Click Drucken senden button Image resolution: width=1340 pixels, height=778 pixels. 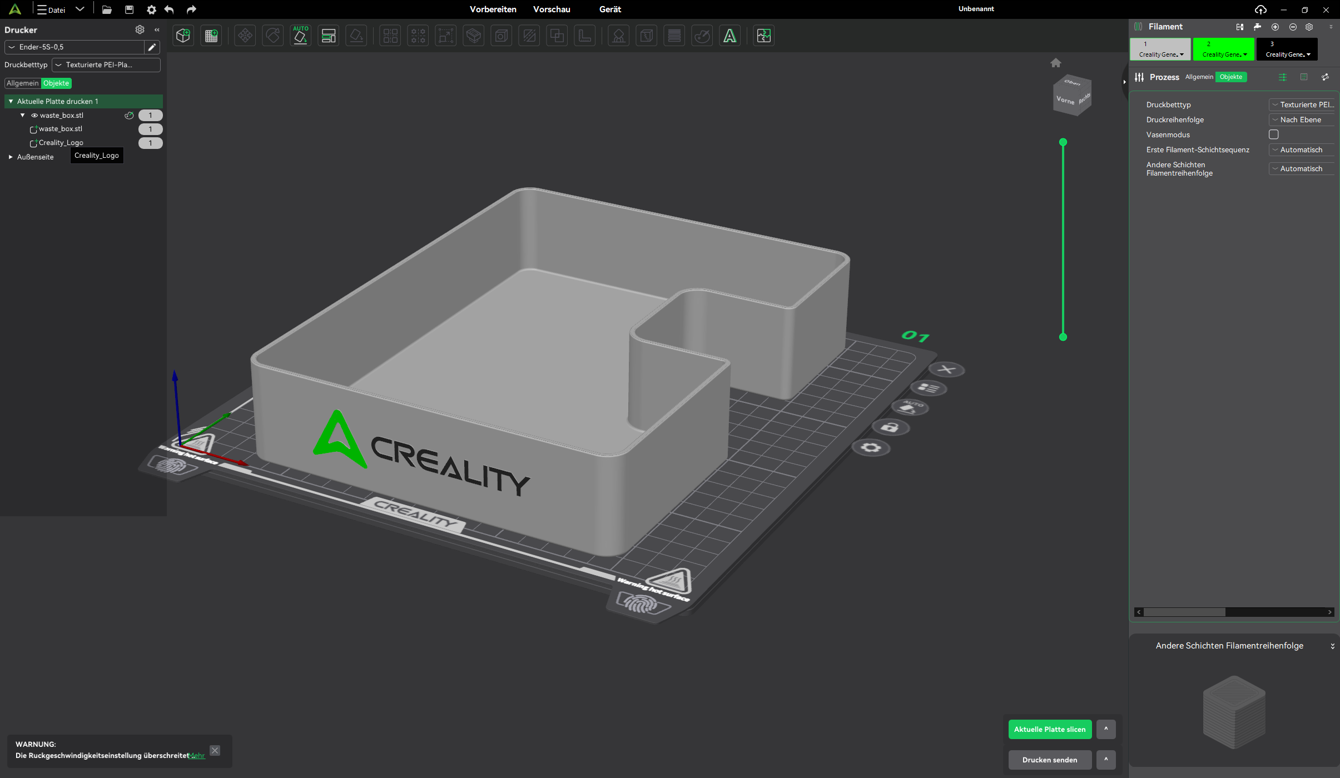(x=1050, y=760)
